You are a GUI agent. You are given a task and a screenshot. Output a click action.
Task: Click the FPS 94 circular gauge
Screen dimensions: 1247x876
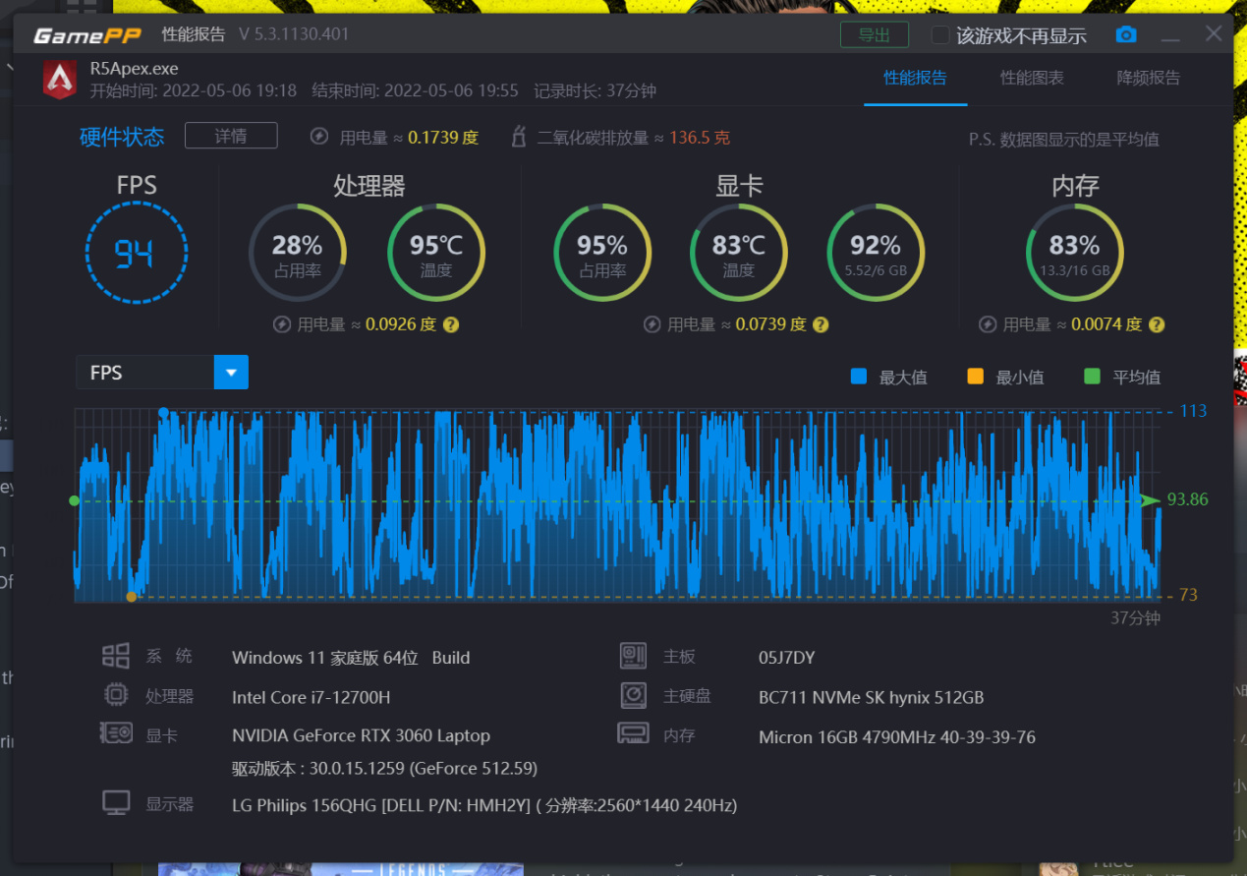(x=137, y=253)
